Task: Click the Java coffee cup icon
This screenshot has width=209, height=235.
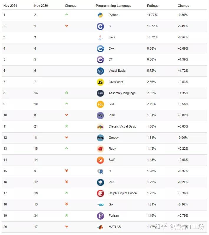Action: point(100,37)
